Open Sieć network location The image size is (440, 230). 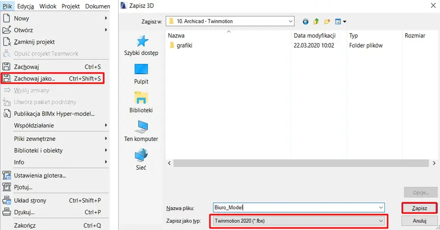point(141,160)
